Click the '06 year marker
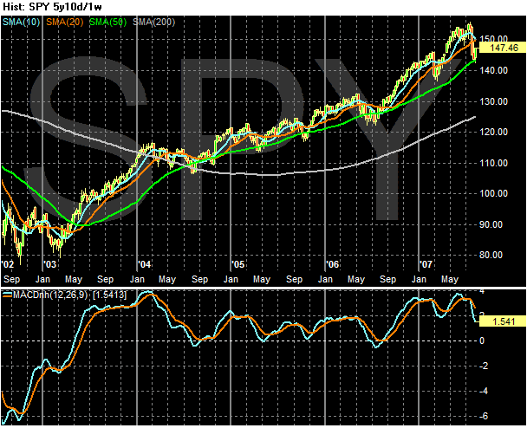The width and height of the screenshot is (527, 428). pyautogui.click(x=333, y=264)
